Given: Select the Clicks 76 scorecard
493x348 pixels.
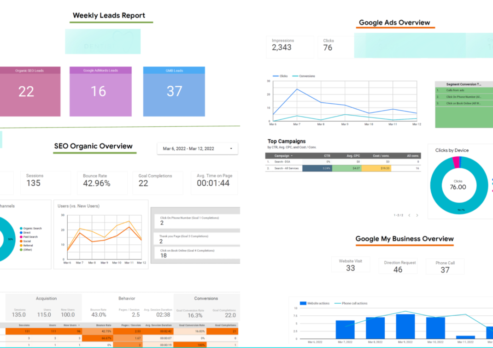Looking at the screenshot, I should click(335, 47).
